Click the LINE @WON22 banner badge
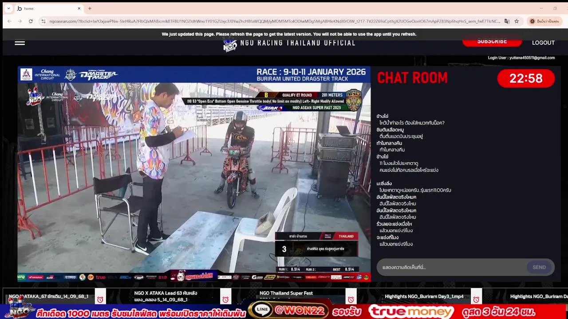The height and width of the screenshot is (319, 568). click(x=288, y=311)
